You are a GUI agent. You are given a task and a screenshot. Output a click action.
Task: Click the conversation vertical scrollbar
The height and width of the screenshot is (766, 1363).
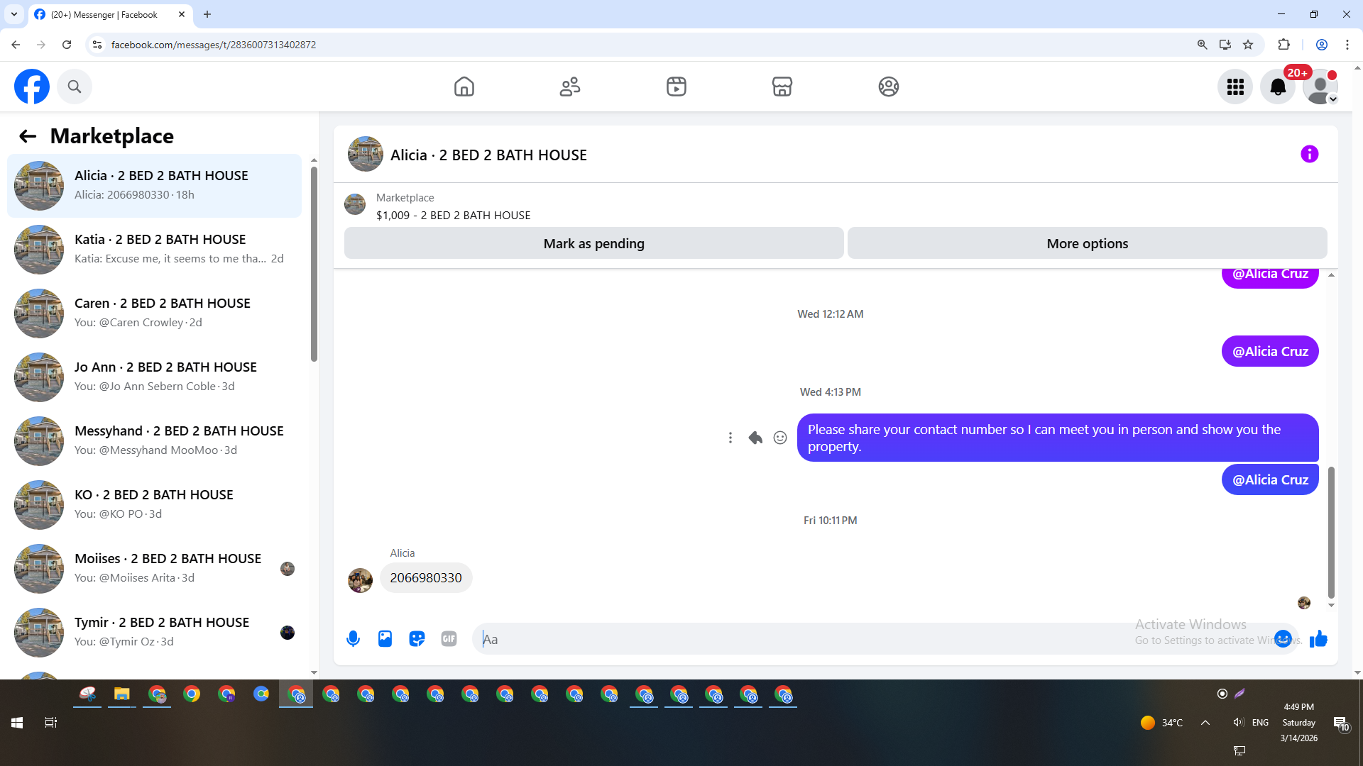[x=1331, y=532]
